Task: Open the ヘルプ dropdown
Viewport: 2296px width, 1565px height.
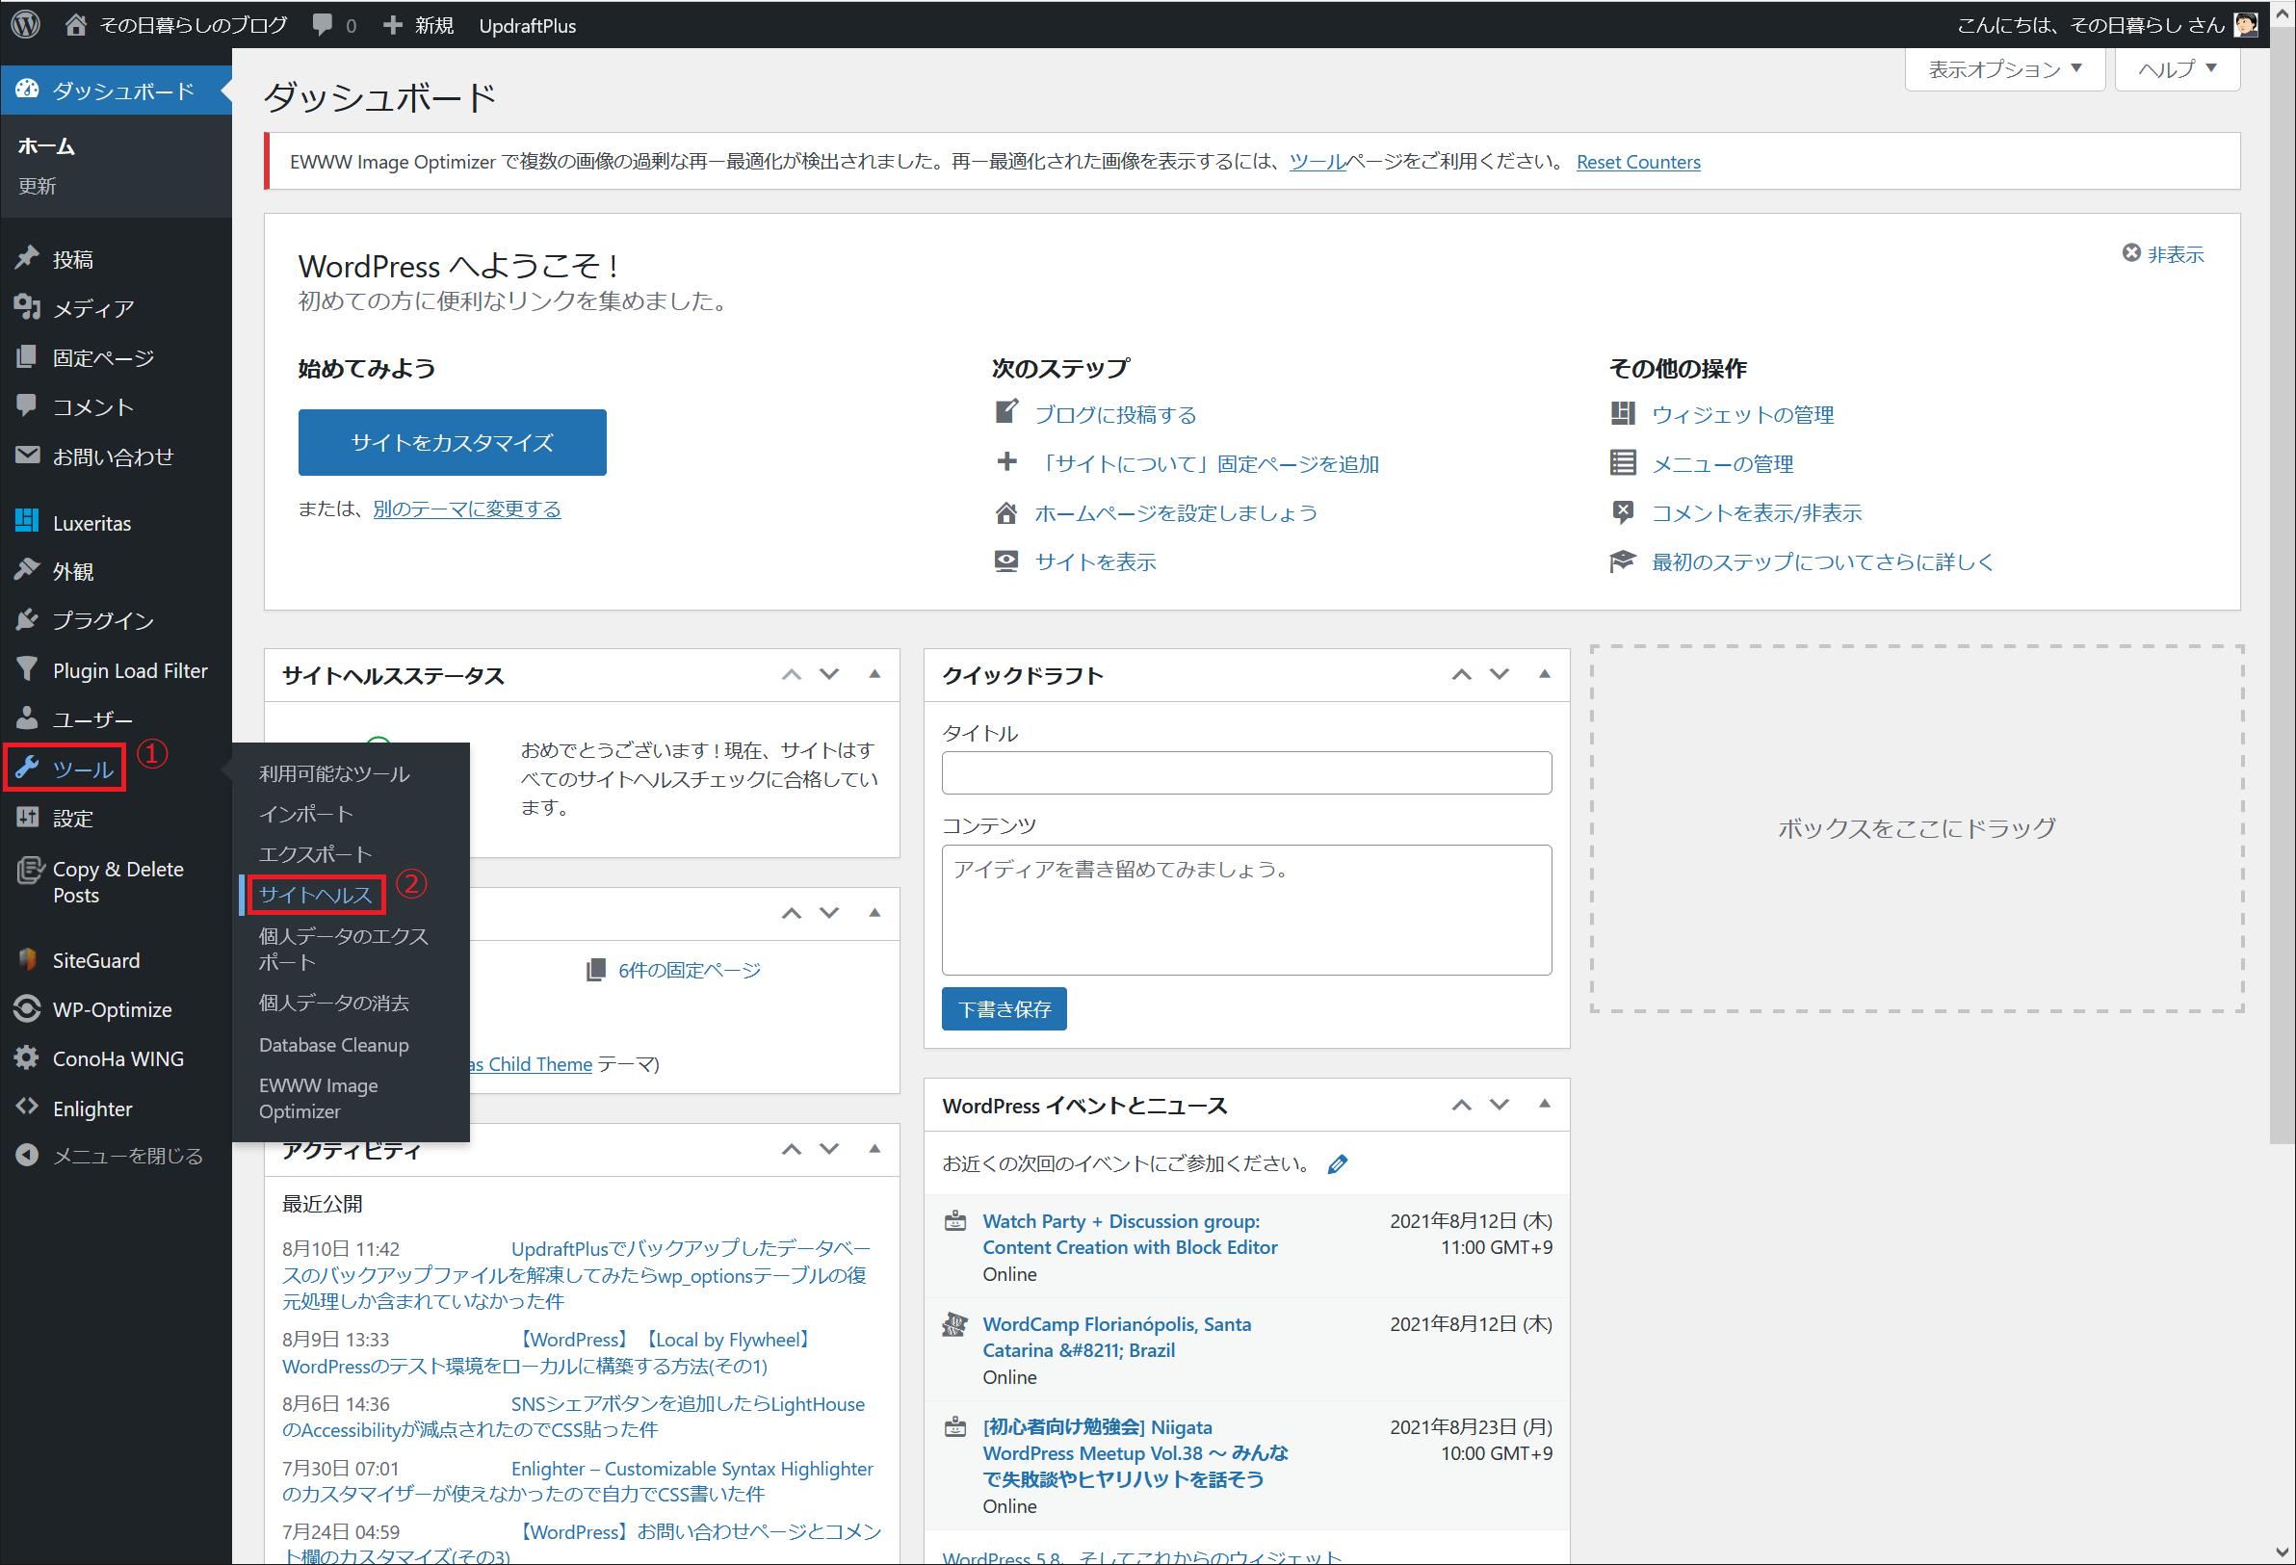Action: tap(2178, 69)
